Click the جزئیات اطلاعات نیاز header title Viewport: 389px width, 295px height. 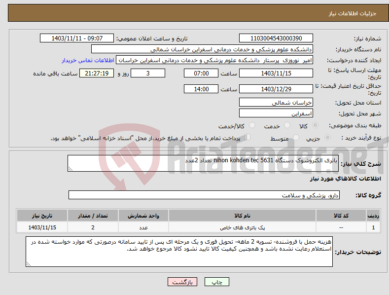(x=353, y=13)
